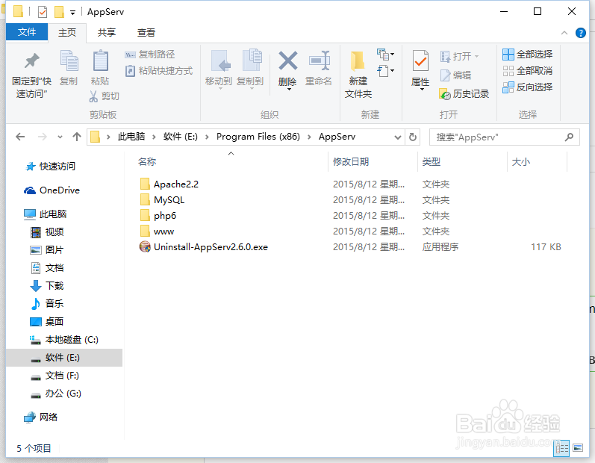Click Invert selection

pos(528,87)
